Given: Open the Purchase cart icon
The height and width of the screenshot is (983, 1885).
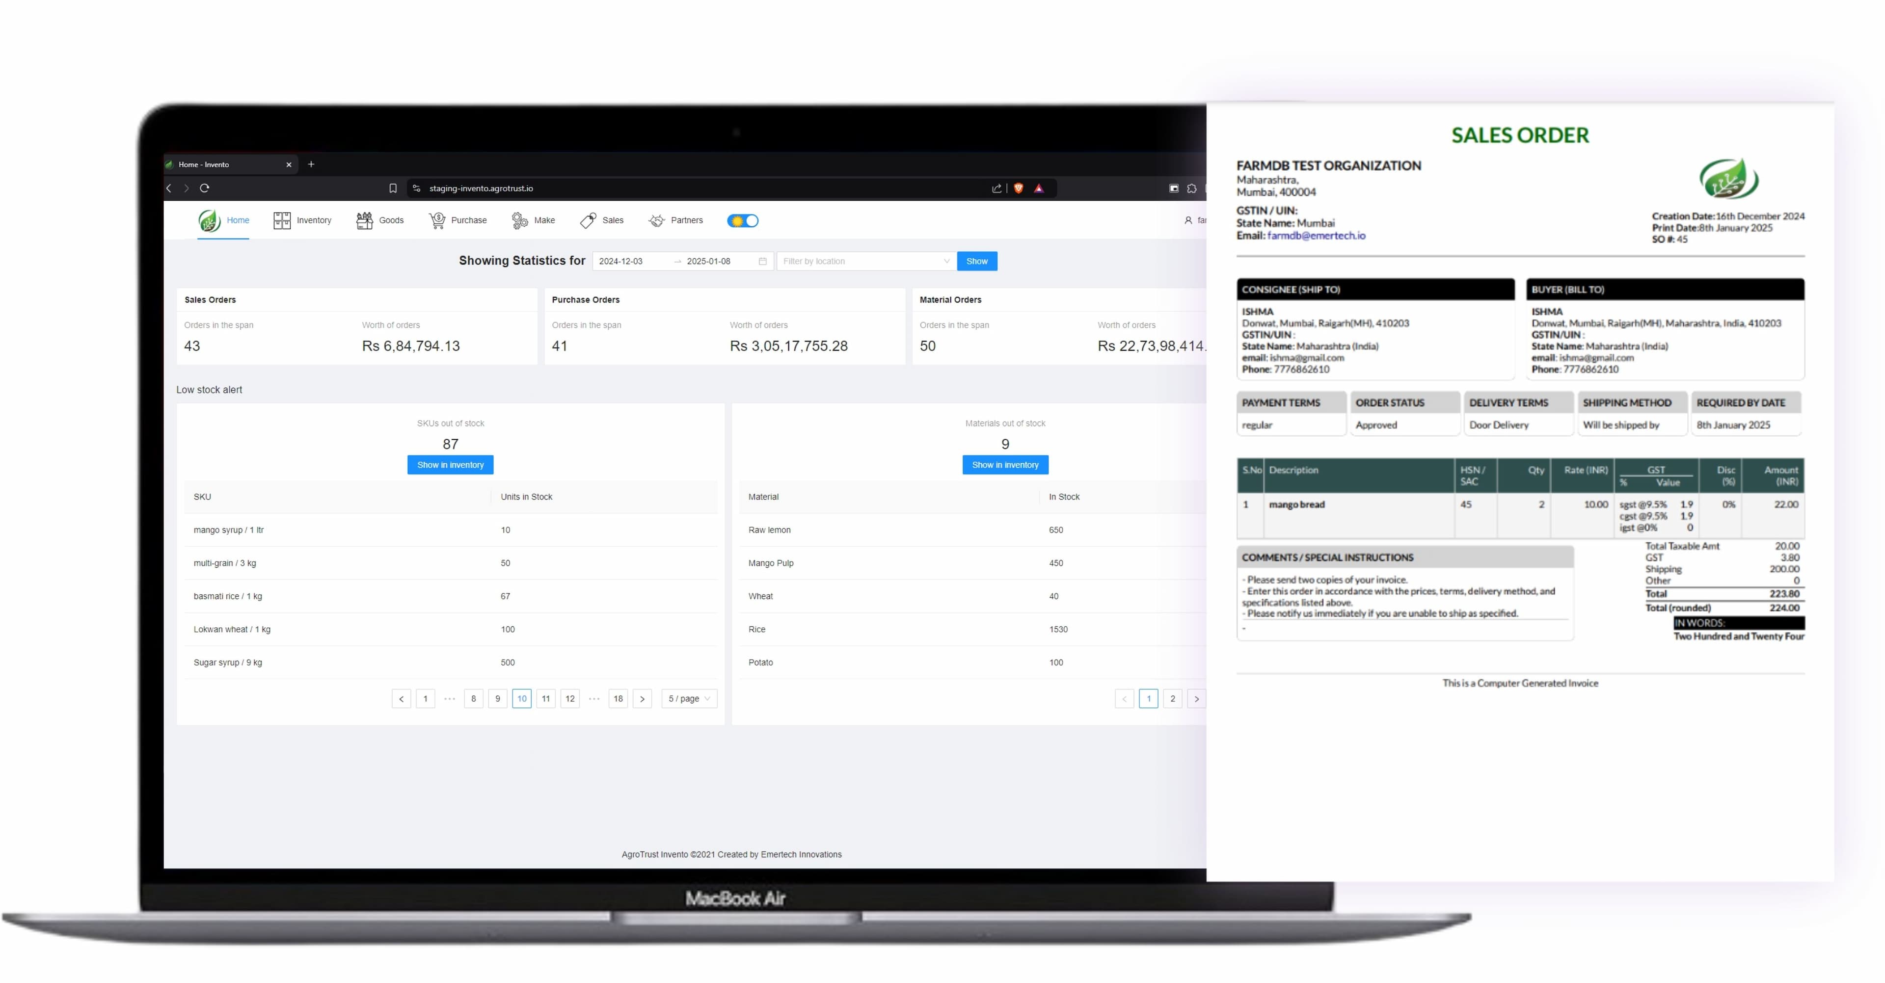Looking at the screenshot, I should 437,220.
